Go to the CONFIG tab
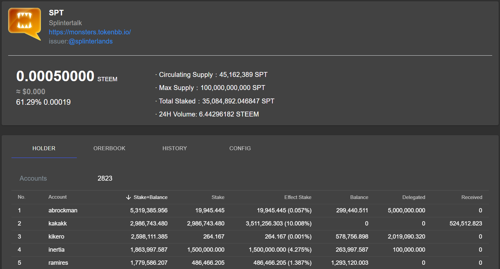Image resolution: width=500 pixels, height=269 pixels. point(240,148)
